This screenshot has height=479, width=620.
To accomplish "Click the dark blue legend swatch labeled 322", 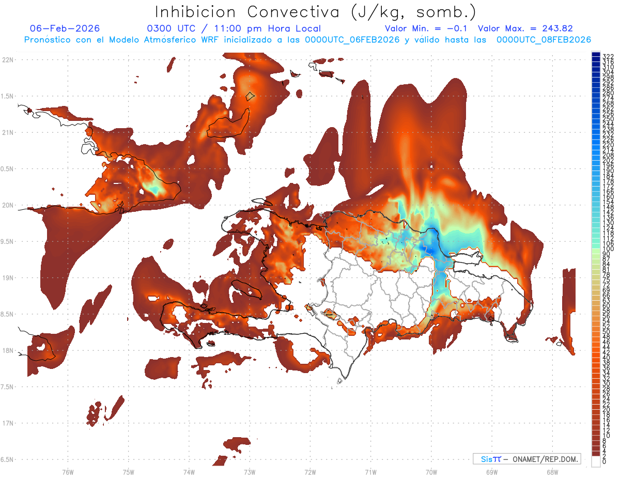I will coord(596,54).
